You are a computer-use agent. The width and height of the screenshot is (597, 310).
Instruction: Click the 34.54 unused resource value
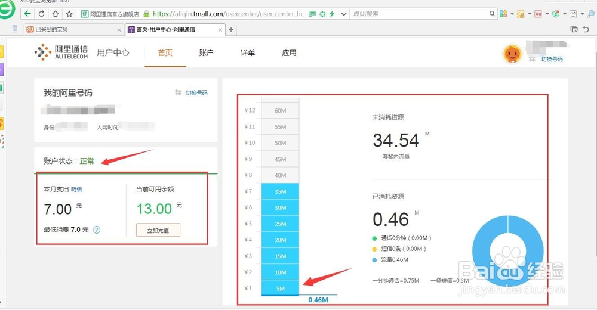[396, 140]
